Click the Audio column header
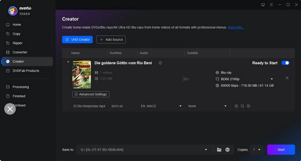This screenshot has height=161, width=301. click(144, 53)
